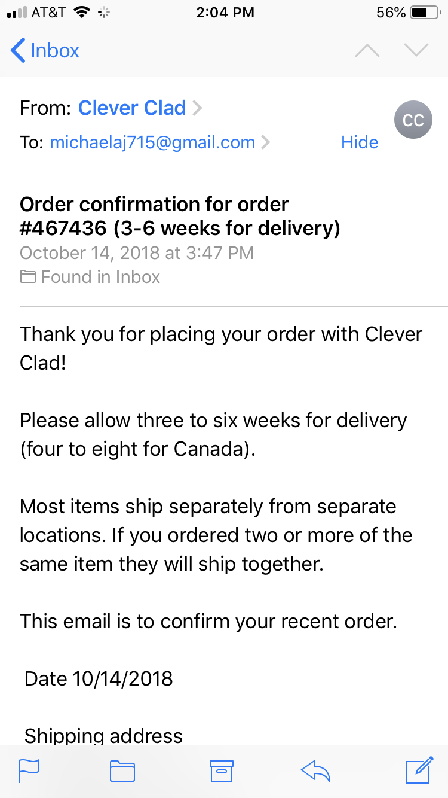Go back to Inbox
The image size is (448, 798).
(45, 51)
